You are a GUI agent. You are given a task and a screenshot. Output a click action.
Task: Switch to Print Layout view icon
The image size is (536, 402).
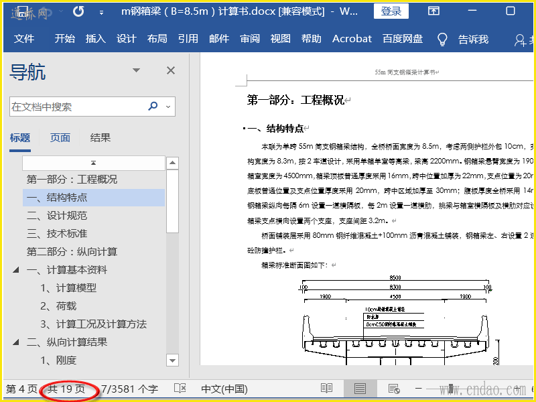click(x=360, y=388)
